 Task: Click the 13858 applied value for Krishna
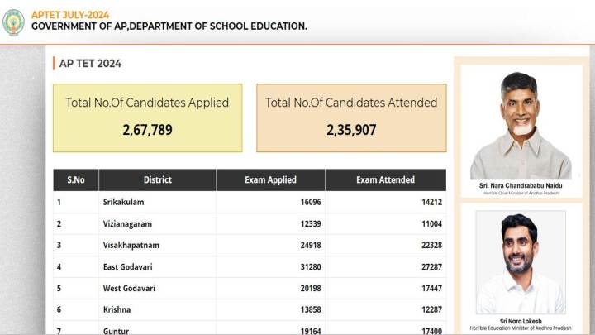click(311, 309)
